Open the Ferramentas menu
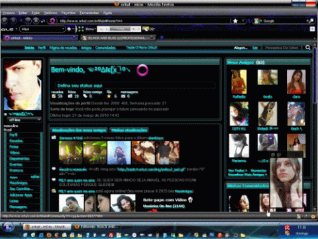Image resolution: width=318 pixels, height=239 pixels. coord(89,13)
